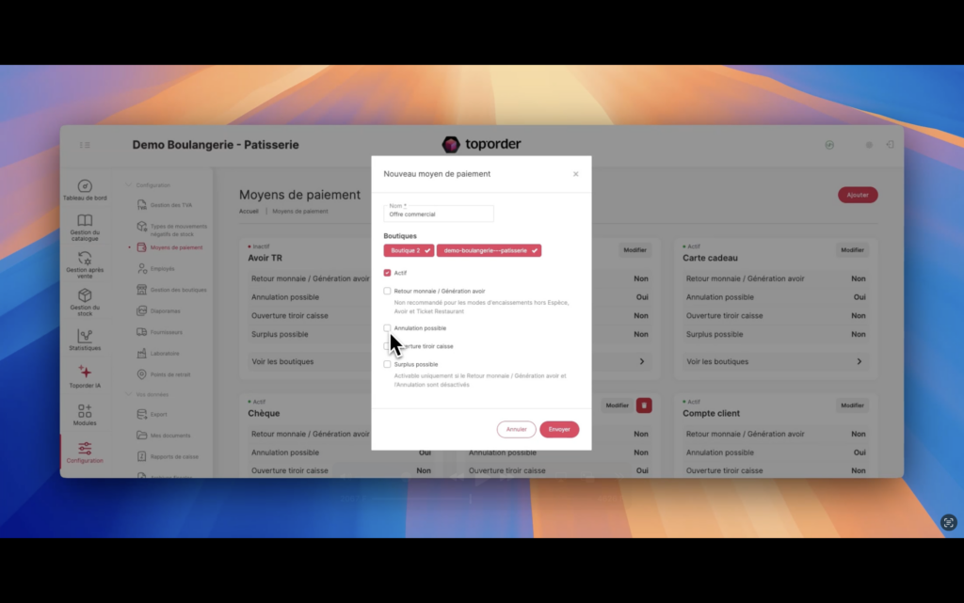Tick the Surplus possible checkbox

pos(387,364)
